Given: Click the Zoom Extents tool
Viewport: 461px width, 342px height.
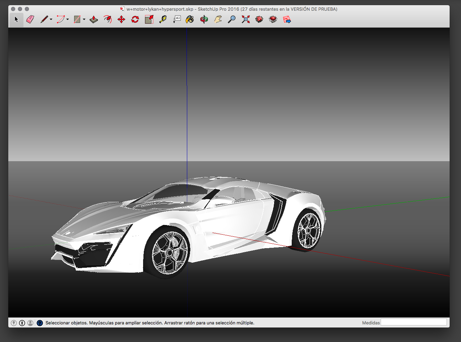Looking at the screenshot, I should (245, 20).
